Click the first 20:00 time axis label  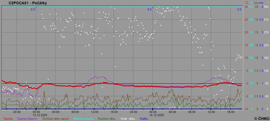click(17, 112)
